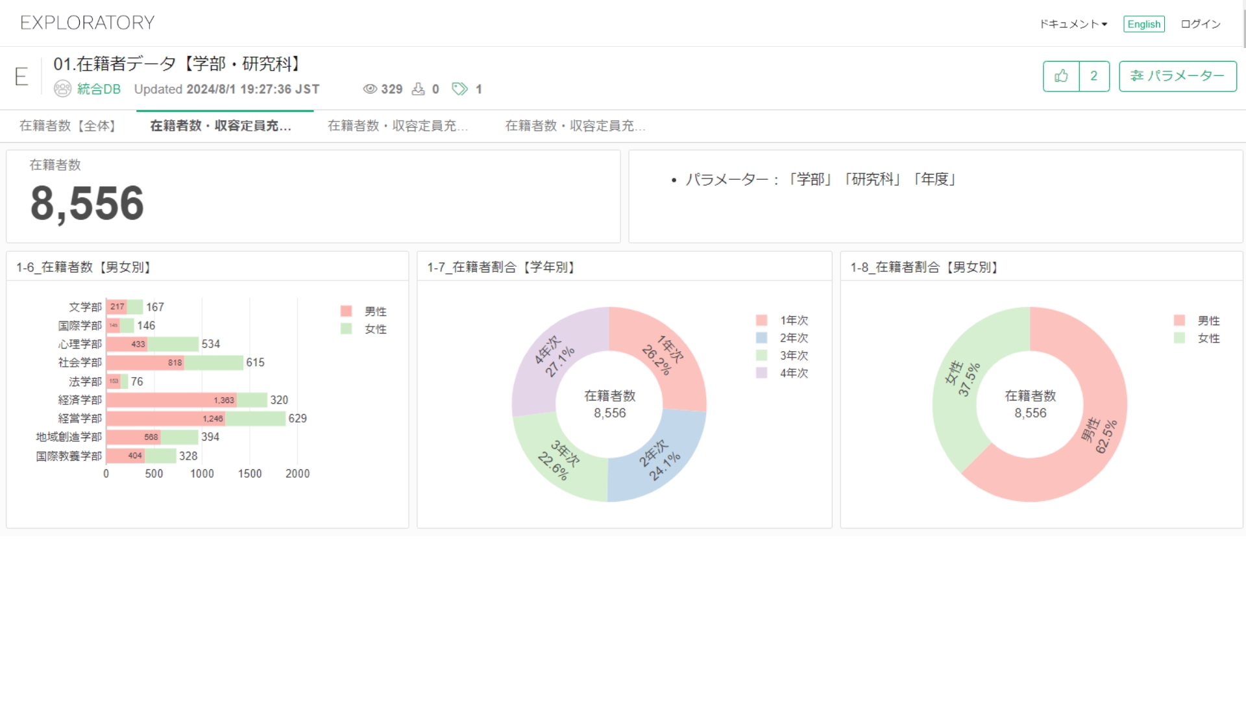The image size is (1246, 701).
Task: Click the 4年次 purple legend swatch
Action: (762, 373)
